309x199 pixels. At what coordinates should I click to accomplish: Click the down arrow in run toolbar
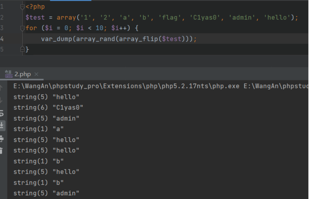pos(1,100)
